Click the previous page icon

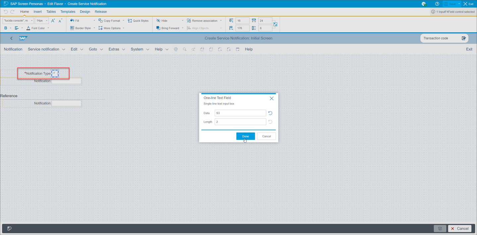(211, 49)
